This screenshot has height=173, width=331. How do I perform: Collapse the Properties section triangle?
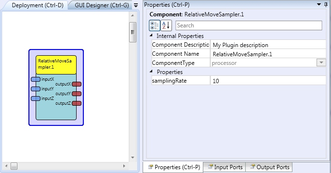(151, 72)
